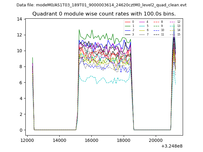203x152 pixels.
Task: Click the y-axis tick label 6
Action: 21,82
